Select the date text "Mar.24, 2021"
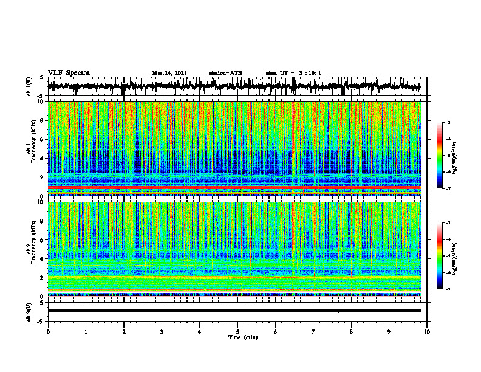This screenshot has height=372, width=481. coord(169,73)
